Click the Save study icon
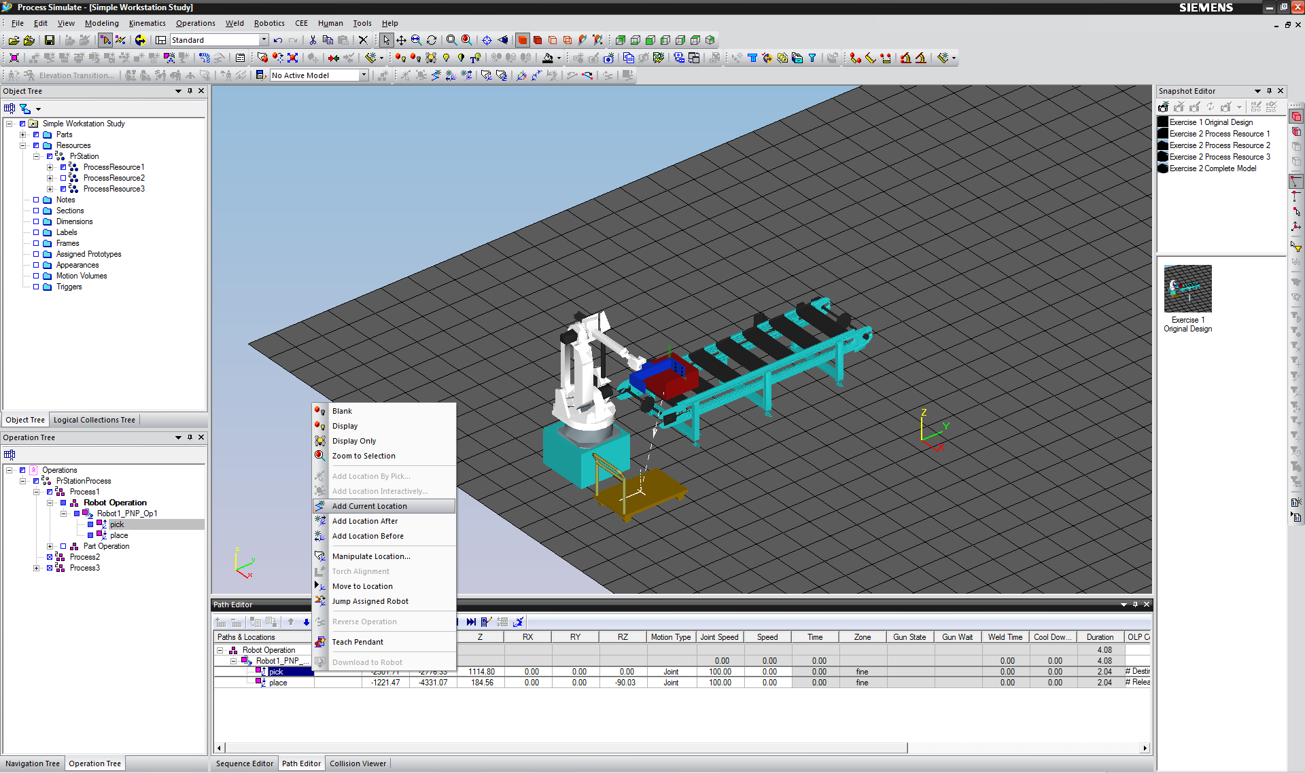Viewport: 1305px width, 773px height. (x=49, y=40)
